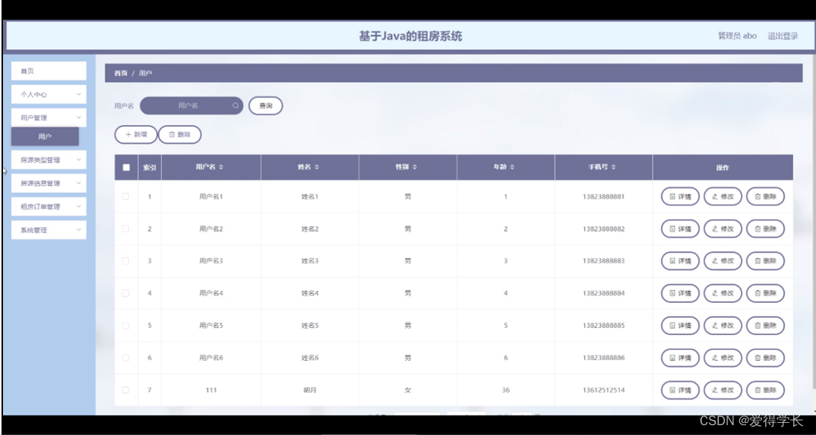Click 删除 for row 用户名4
Screen dimensions: 816x435
click(x=766, y=293)
